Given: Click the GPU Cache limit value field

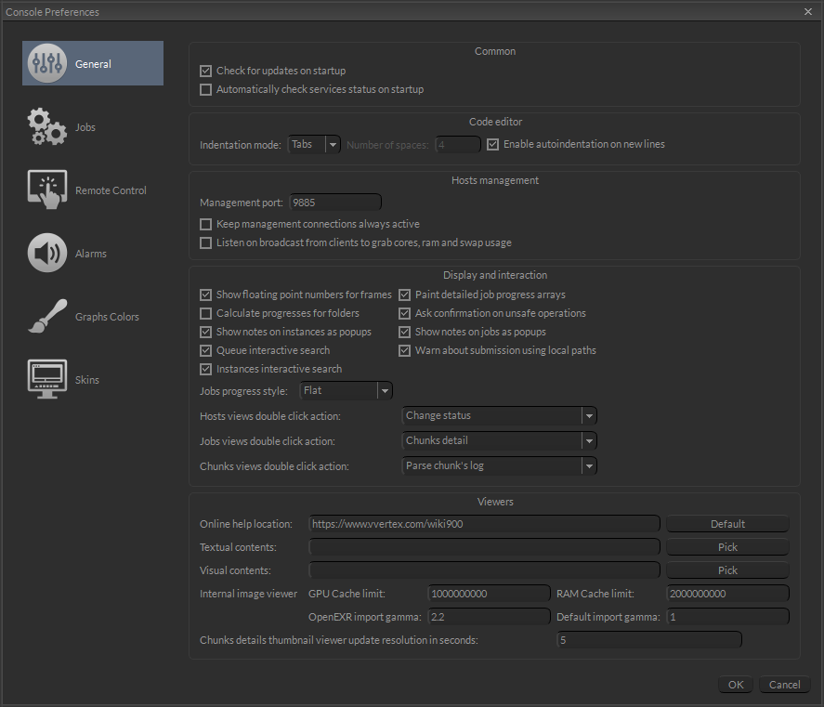Looking at the screenshot, I should (490, 593).
